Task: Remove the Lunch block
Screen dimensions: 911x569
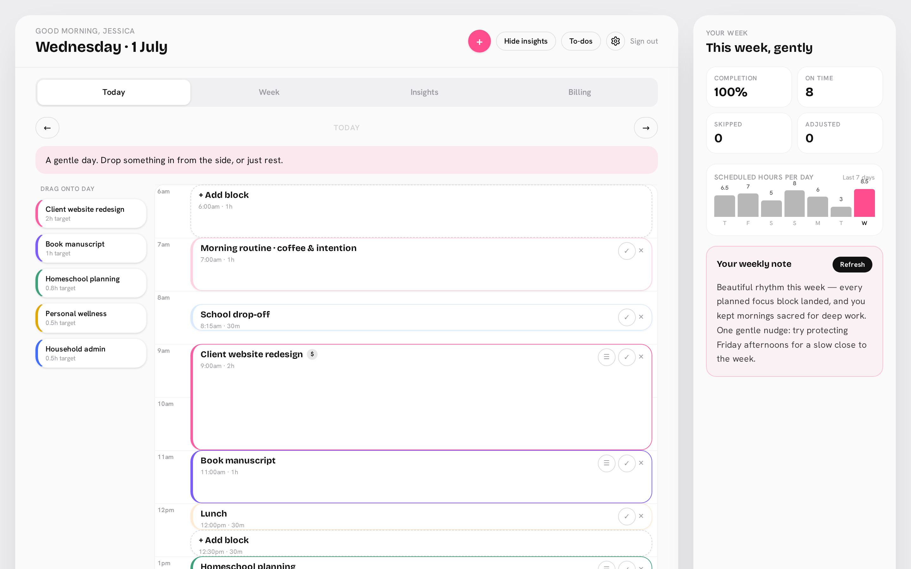Action: point(641,516)
